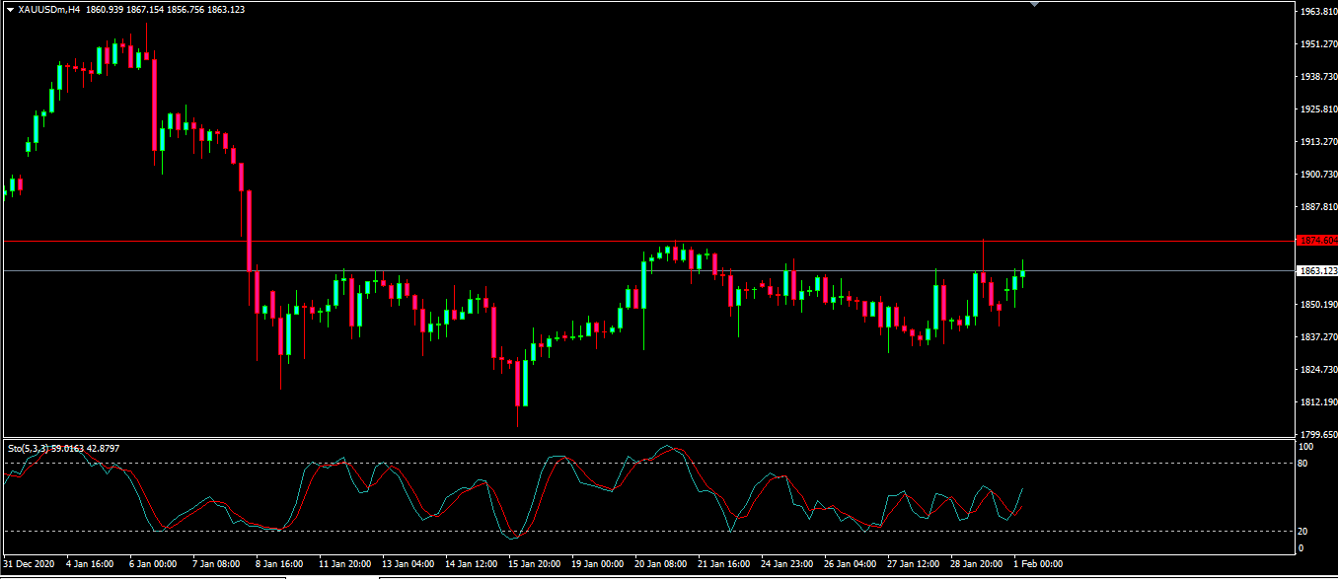Click the latest green candle at chart's right end
This screenshot has height=579, width=1338.
(1023, 273)
